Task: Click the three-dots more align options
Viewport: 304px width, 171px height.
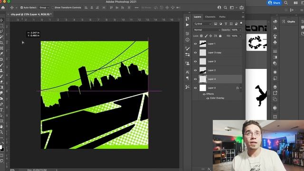Action: [136, 8]
